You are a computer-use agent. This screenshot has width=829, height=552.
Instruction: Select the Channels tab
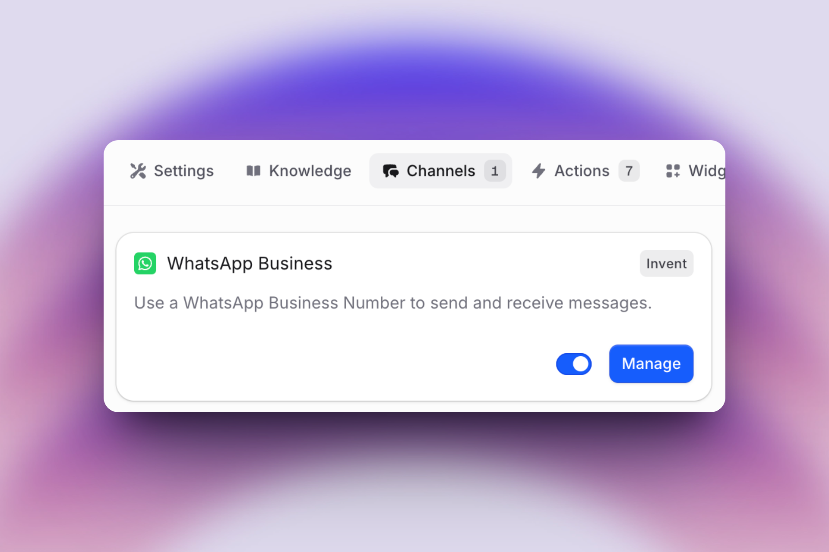tap(440, 171)
